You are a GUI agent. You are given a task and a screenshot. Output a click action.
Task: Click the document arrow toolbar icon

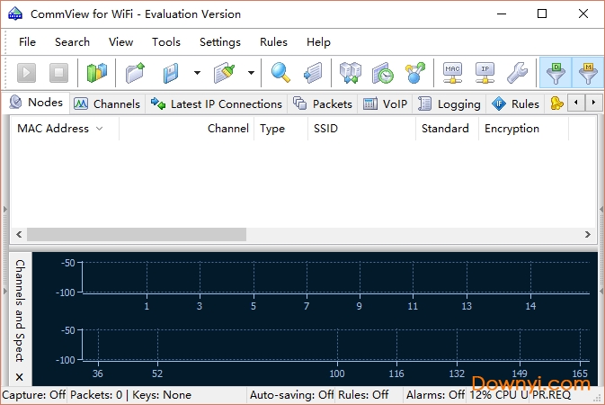tap(313, 73)
